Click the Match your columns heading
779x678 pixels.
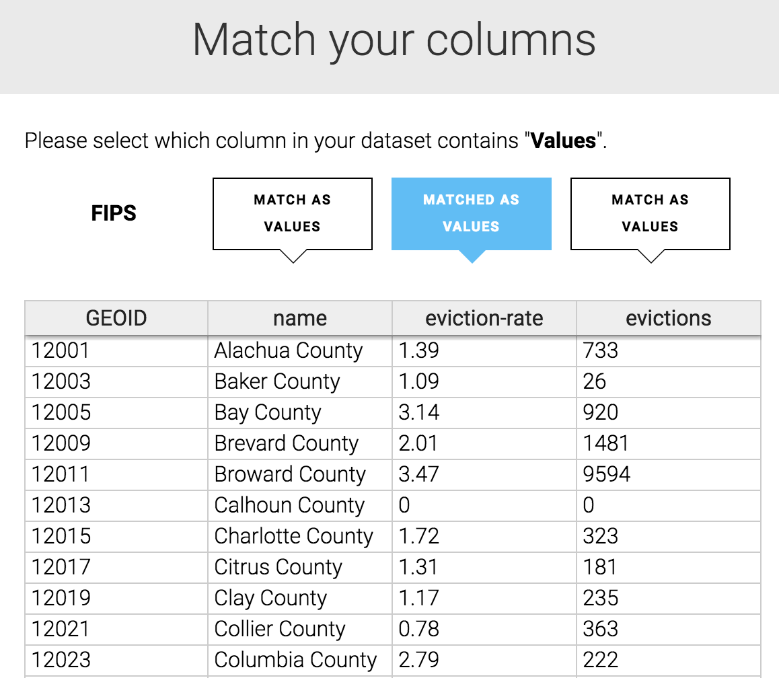(x=394, y=40)
